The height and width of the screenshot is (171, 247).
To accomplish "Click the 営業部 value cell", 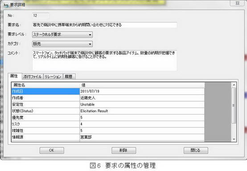I will click(x=142, y=137).
